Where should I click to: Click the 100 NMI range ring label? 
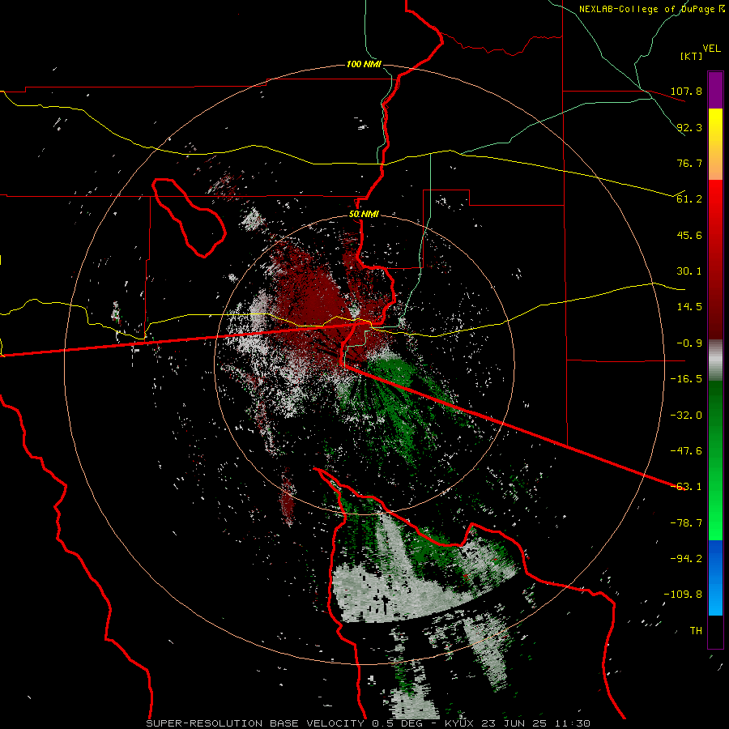[x=364, y=64]
